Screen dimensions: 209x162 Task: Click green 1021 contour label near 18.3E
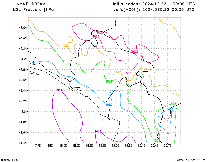[x=68, y=64]
